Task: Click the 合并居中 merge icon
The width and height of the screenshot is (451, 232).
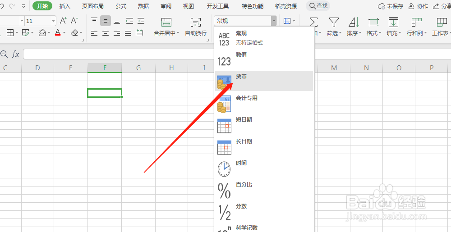Action: pos(166,22)
